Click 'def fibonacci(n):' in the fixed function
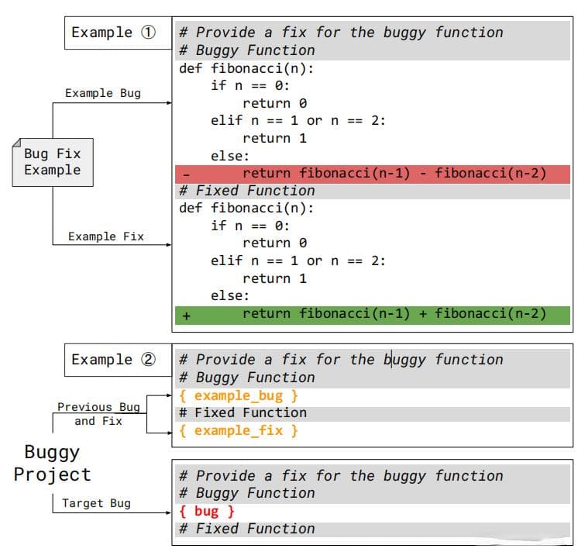The height and width of the screenshot is (552, 578). (x=246, y=209)
